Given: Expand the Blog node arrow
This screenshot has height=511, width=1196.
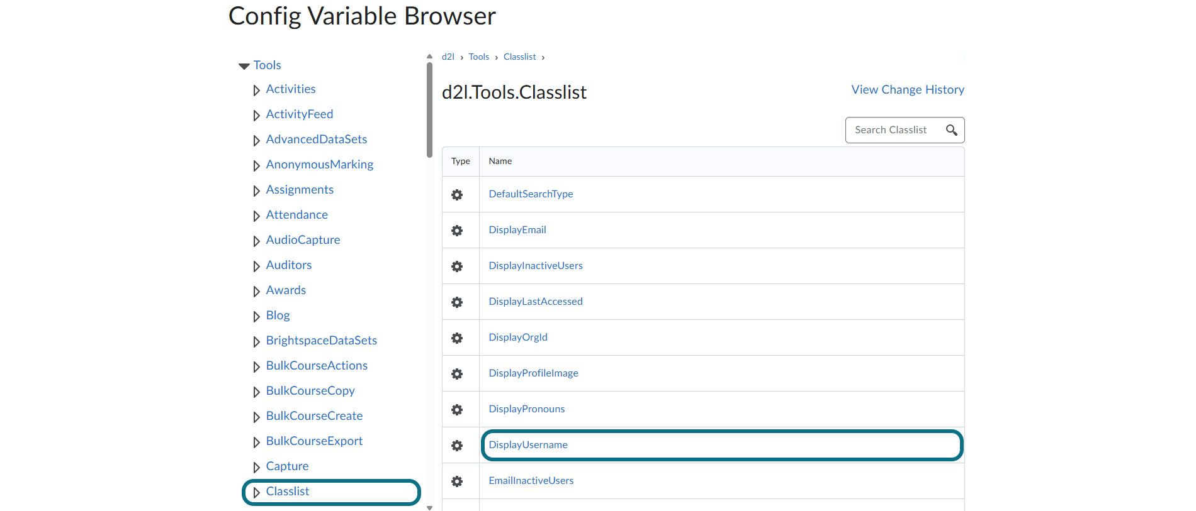Looking at the screenshot, I should (x=256, y=317).
